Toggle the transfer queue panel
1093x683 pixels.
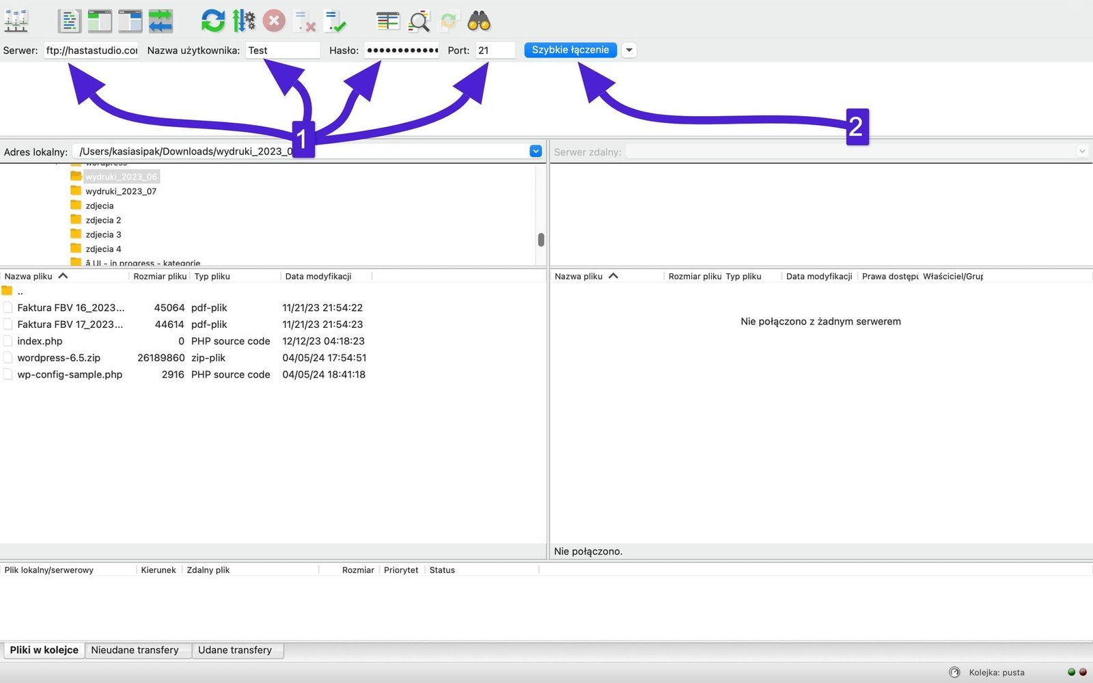(x=161, y=21)
